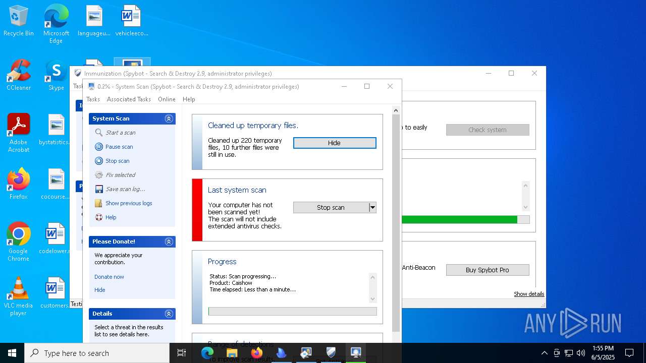Open the Stop scan button dropdown arrow
Screen dimensions: 646x363
pyautogui.click(x=372, y=207)
